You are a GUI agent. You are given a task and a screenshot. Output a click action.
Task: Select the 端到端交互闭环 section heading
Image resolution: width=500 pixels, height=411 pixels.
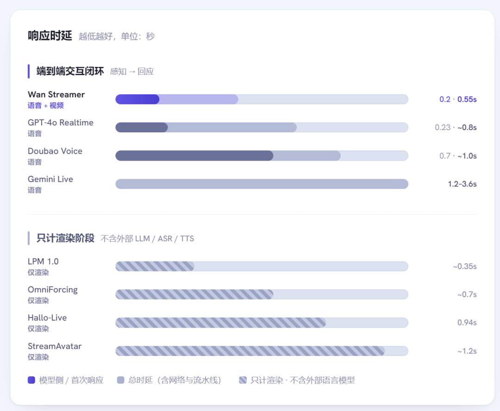(70, 71)
